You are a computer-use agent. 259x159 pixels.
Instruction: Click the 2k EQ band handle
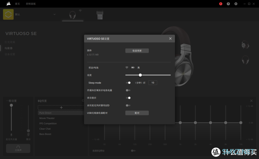pos(195,123)
